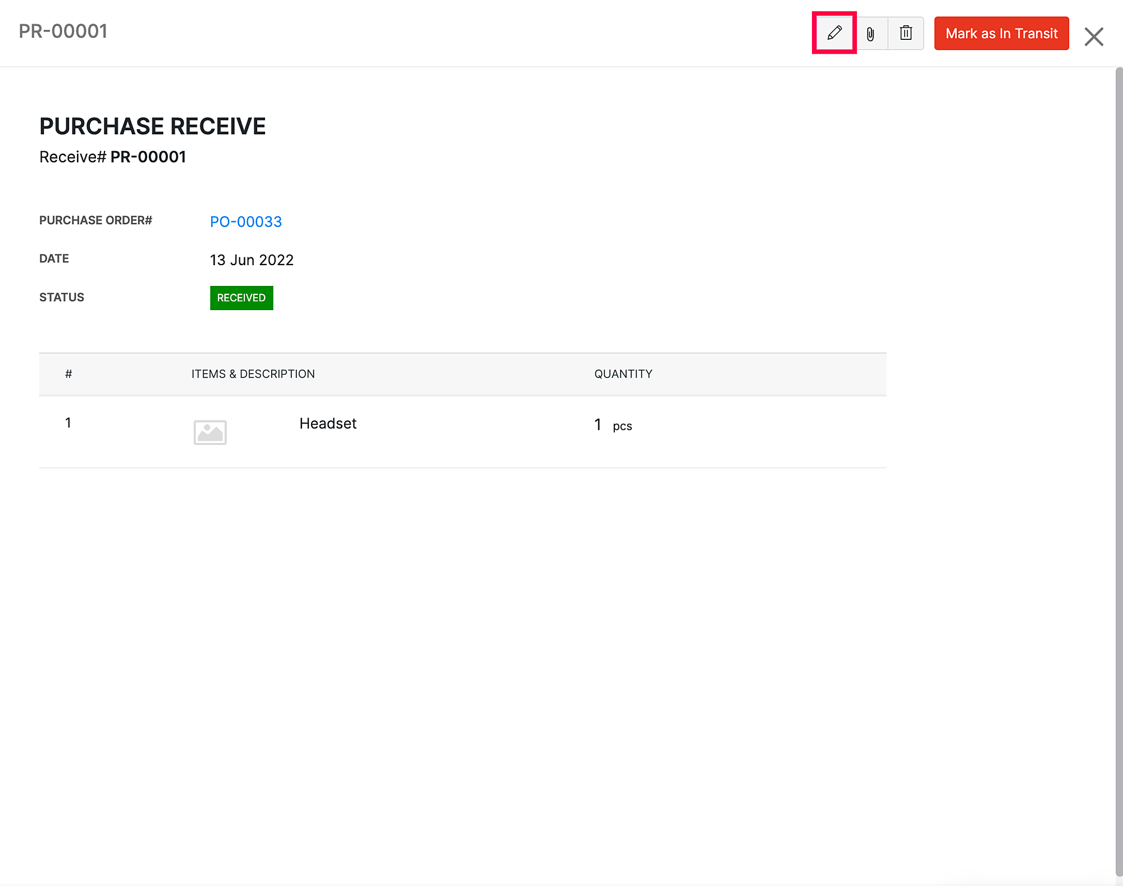
Task: Click the date 13 Jun 2022
Action: [252, 260]
